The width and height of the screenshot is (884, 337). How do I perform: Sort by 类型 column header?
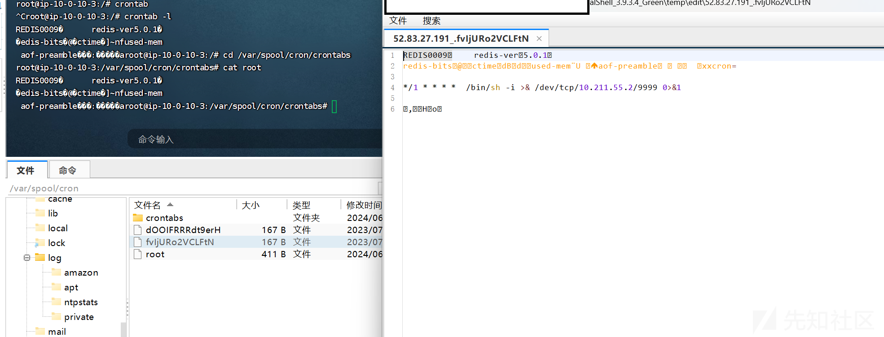(301, 205)
